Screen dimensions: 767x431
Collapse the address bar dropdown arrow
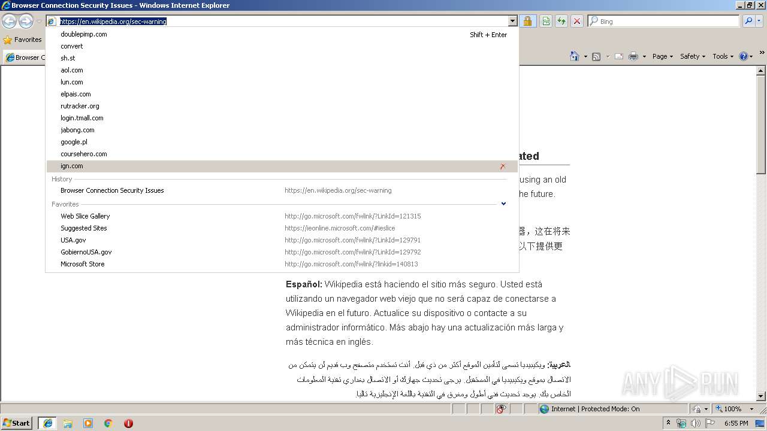click(x=512, y=21)
